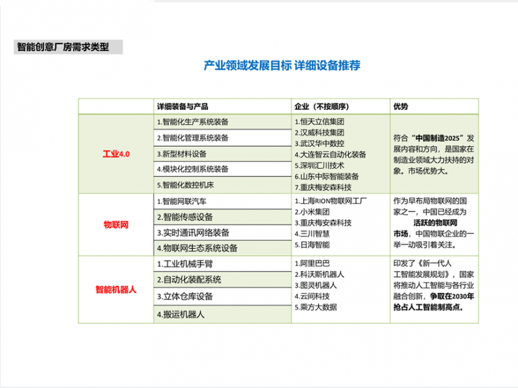
Task: Select the title 产业领域发展目标 详细设备推荐
Action: click(x=282, y=65)
